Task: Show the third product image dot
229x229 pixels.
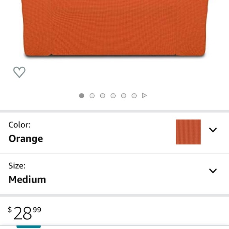Action: click(103, 96)
